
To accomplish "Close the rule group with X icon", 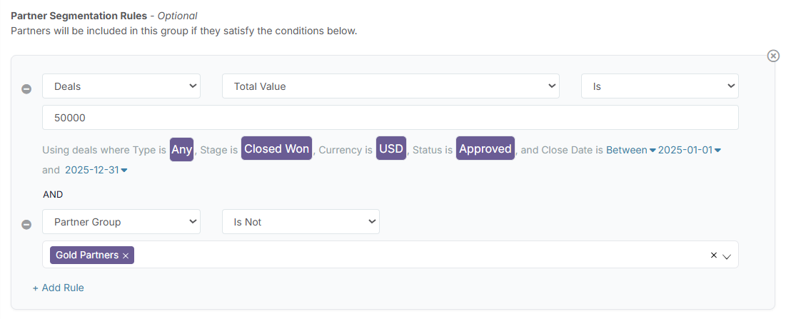I will coord(773,56).
